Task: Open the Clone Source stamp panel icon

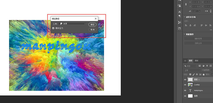Action: pos(179,6)
